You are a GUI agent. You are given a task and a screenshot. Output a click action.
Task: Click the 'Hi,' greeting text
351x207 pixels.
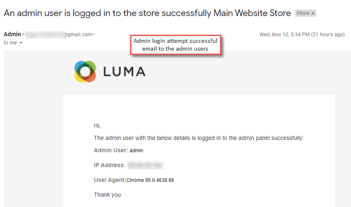(x=97, y=126)
